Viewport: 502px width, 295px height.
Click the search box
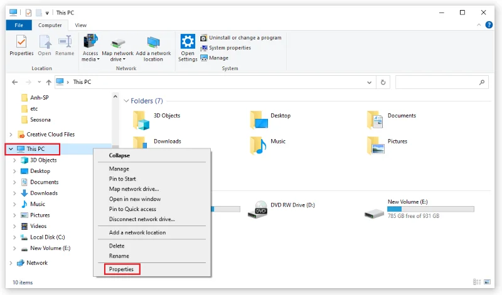(x=442, y=83)
